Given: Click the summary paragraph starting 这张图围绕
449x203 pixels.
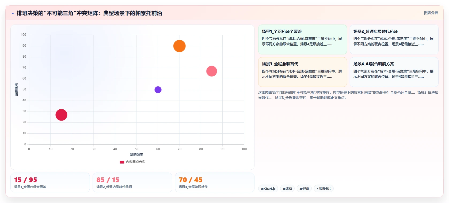Looking at the screenshot, I should 348,95.
